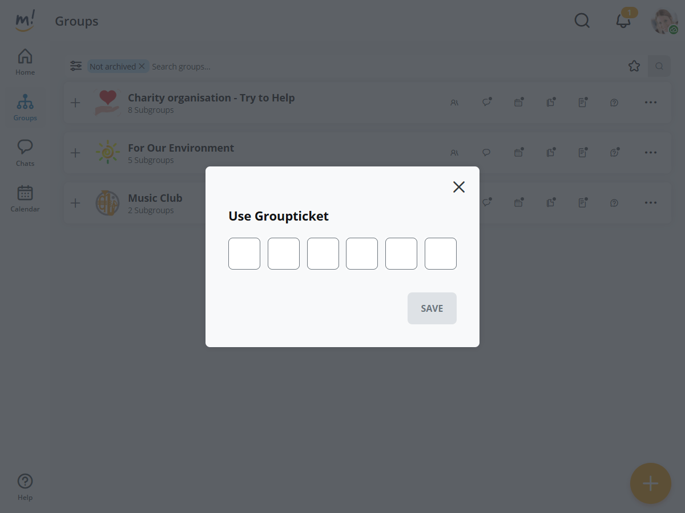The width and height of the screenshot is (685, 513).
Task: Open more options for Charity organisation
Action: [651, 103]
